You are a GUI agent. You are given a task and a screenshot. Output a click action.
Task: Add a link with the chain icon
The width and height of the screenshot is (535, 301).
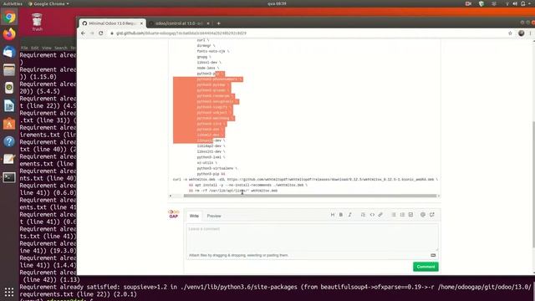(380, 215)
